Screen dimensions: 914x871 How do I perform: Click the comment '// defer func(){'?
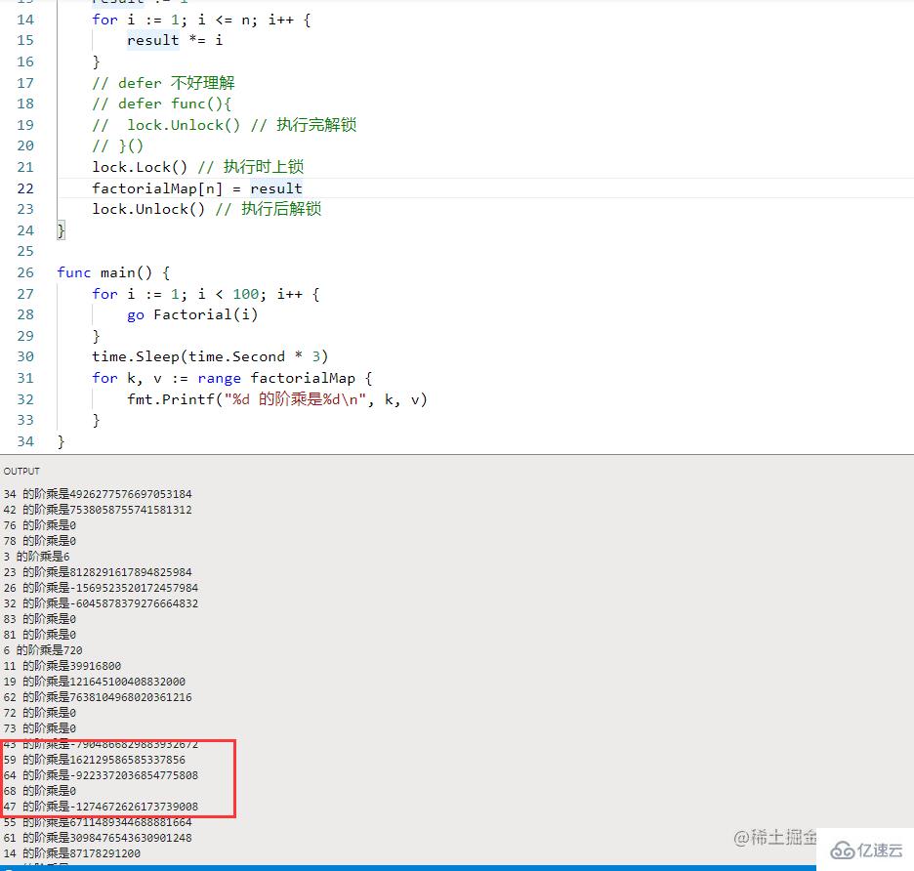pos(161,104)
